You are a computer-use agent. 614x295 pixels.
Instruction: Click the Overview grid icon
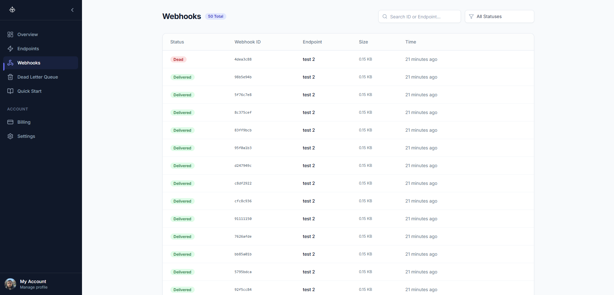click(x=10, y=34)
